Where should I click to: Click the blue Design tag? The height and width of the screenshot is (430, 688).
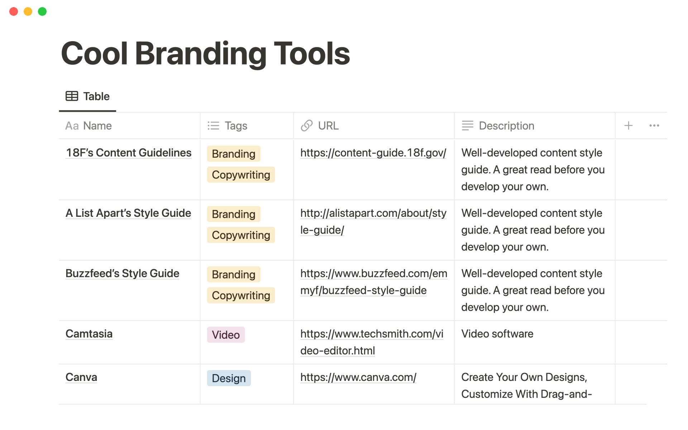click(229, 378)
